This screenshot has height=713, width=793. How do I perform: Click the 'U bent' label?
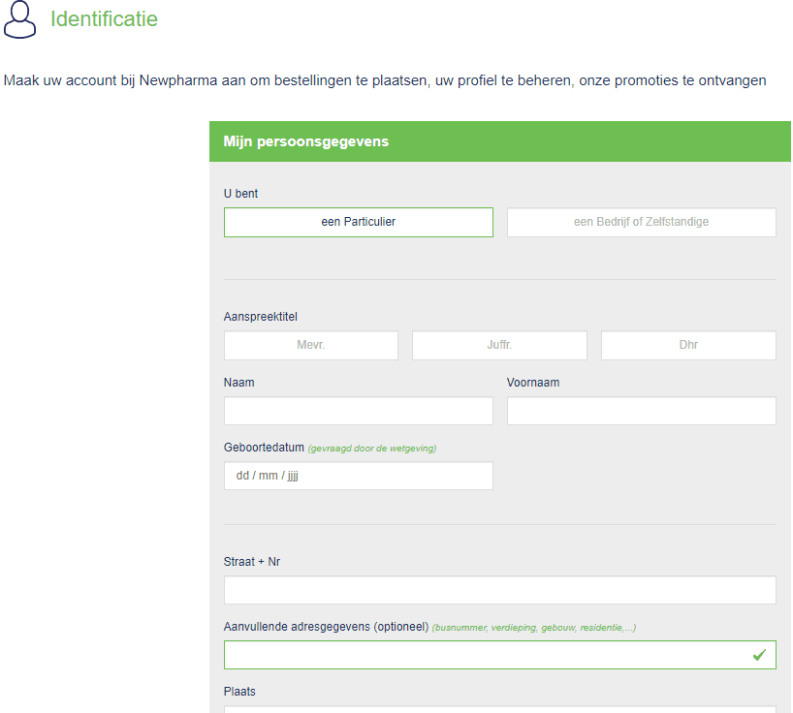240,194
